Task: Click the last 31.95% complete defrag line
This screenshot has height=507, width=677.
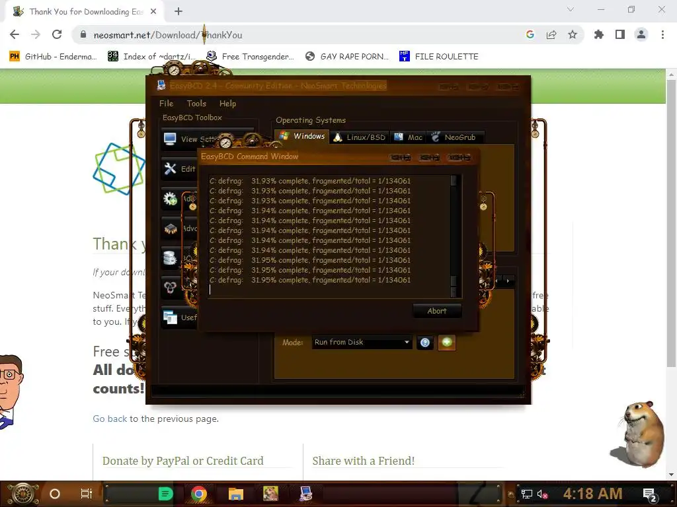Action: (x=309, y=280)
